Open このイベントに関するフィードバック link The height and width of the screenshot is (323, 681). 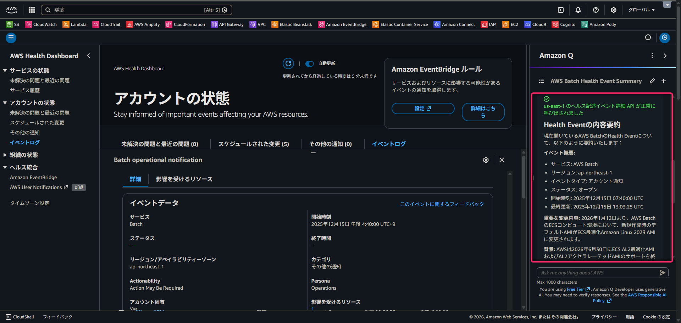[442, 204]
